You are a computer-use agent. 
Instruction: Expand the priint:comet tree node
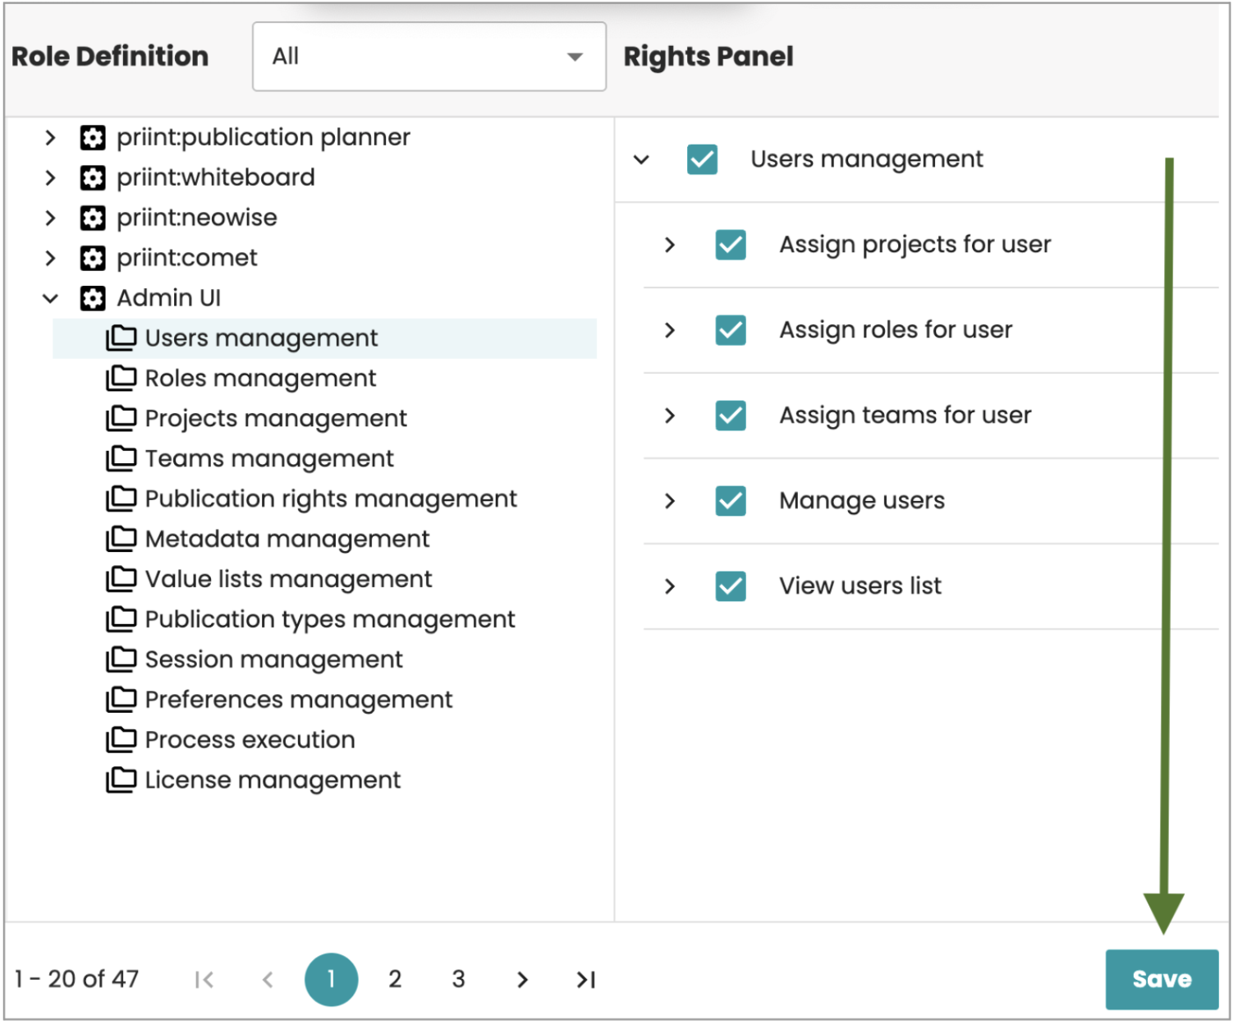tap(51, 258)
